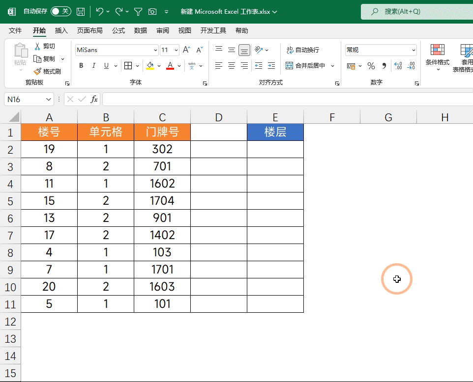Click the Increase Font Size icon

click(x=186, y=50)
